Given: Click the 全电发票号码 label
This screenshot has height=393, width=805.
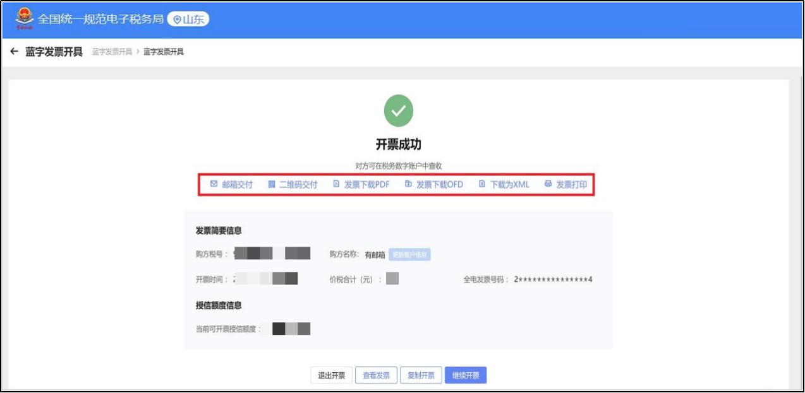Looking at the screenshot, I should [487, 279].
